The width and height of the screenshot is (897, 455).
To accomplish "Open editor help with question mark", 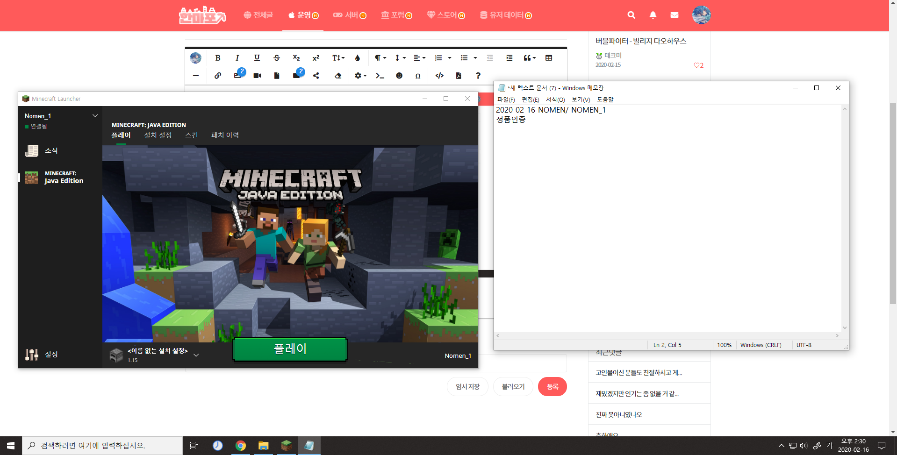I will tap(478, 76).
